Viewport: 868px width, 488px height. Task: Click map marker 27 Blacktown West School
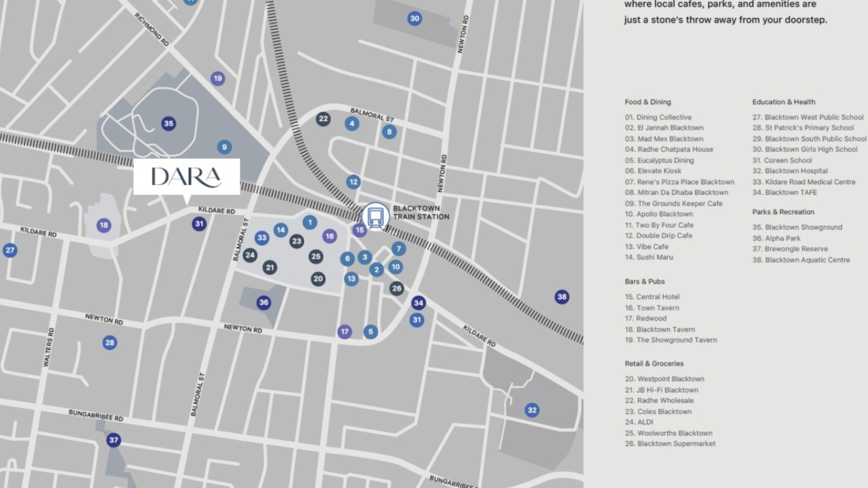[x=10, y=250]
